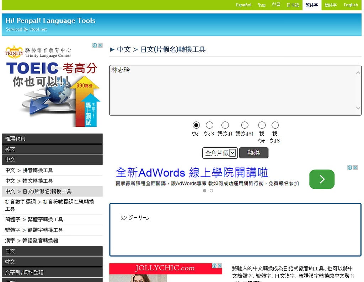Viewport: 364px width, 282px height.
Task: Switch to 日本語 language tab
Action: point(293,5)
